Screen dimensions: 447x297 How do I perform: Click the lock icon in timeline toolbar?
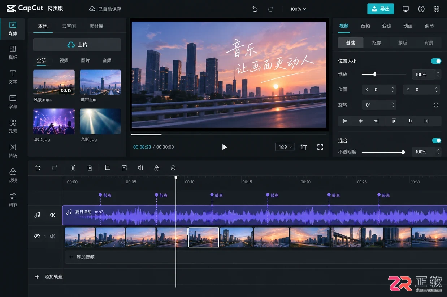[x=157, y=167]
